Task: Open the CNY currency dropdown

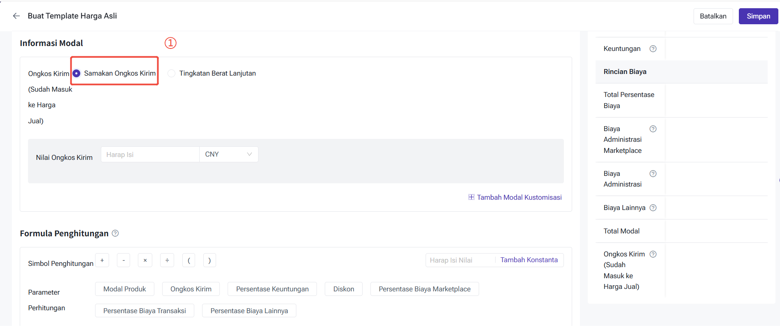Action: point(228,155)
